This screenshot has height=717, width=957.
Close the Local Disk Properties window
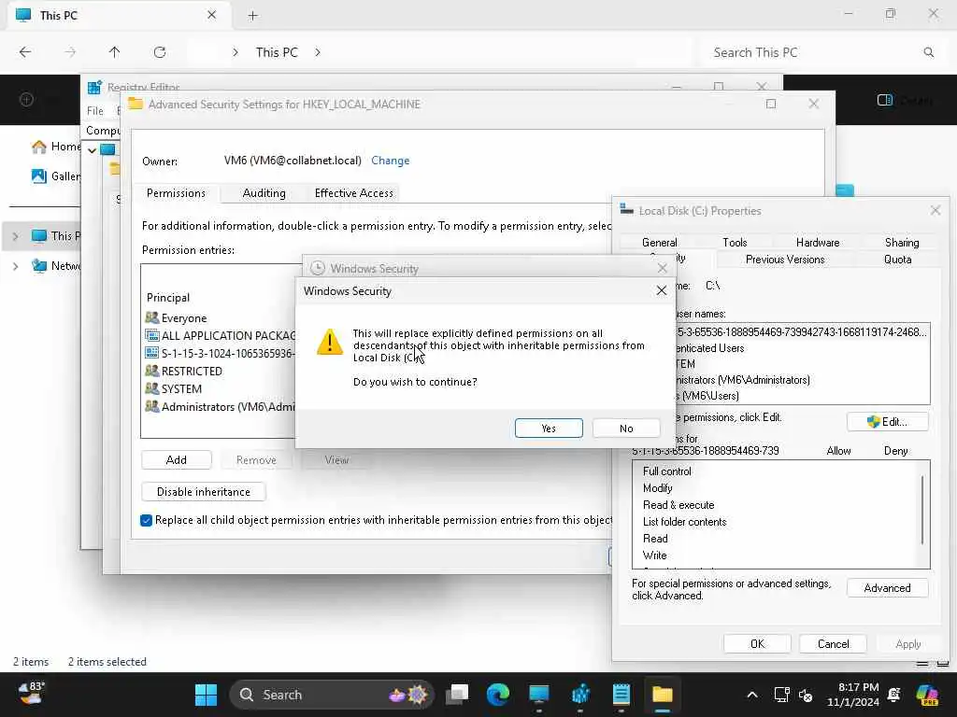(935, 210)
